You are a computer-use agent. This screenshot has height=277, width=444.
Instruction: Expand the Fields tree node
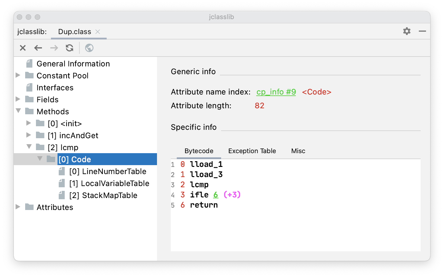tap(18, 99)
